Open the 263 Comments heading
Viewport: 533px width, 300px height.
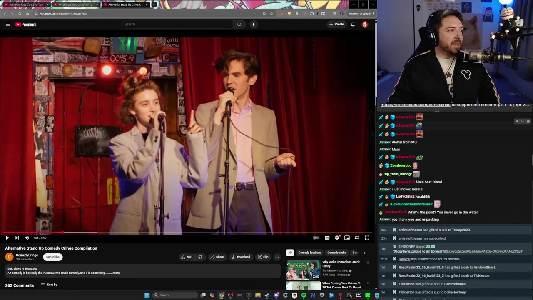point(19,285)
